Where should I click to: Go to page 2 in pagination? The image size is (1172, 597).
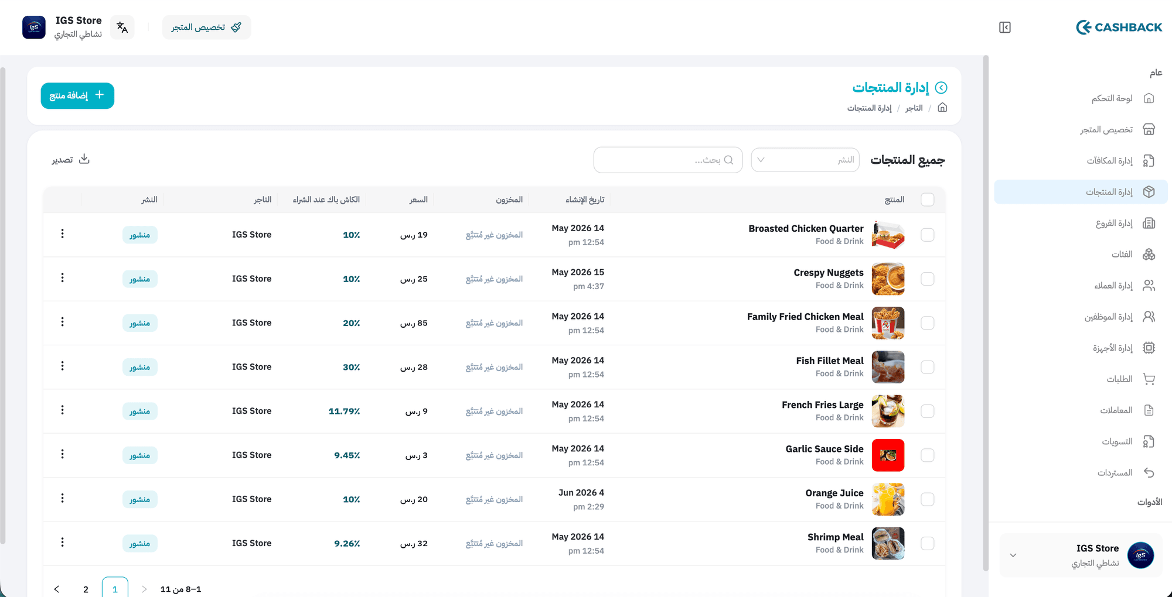pos(86,589)
